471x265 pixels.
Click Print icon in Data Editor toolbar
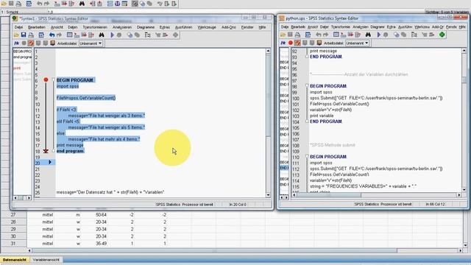[x=18, y=4]
